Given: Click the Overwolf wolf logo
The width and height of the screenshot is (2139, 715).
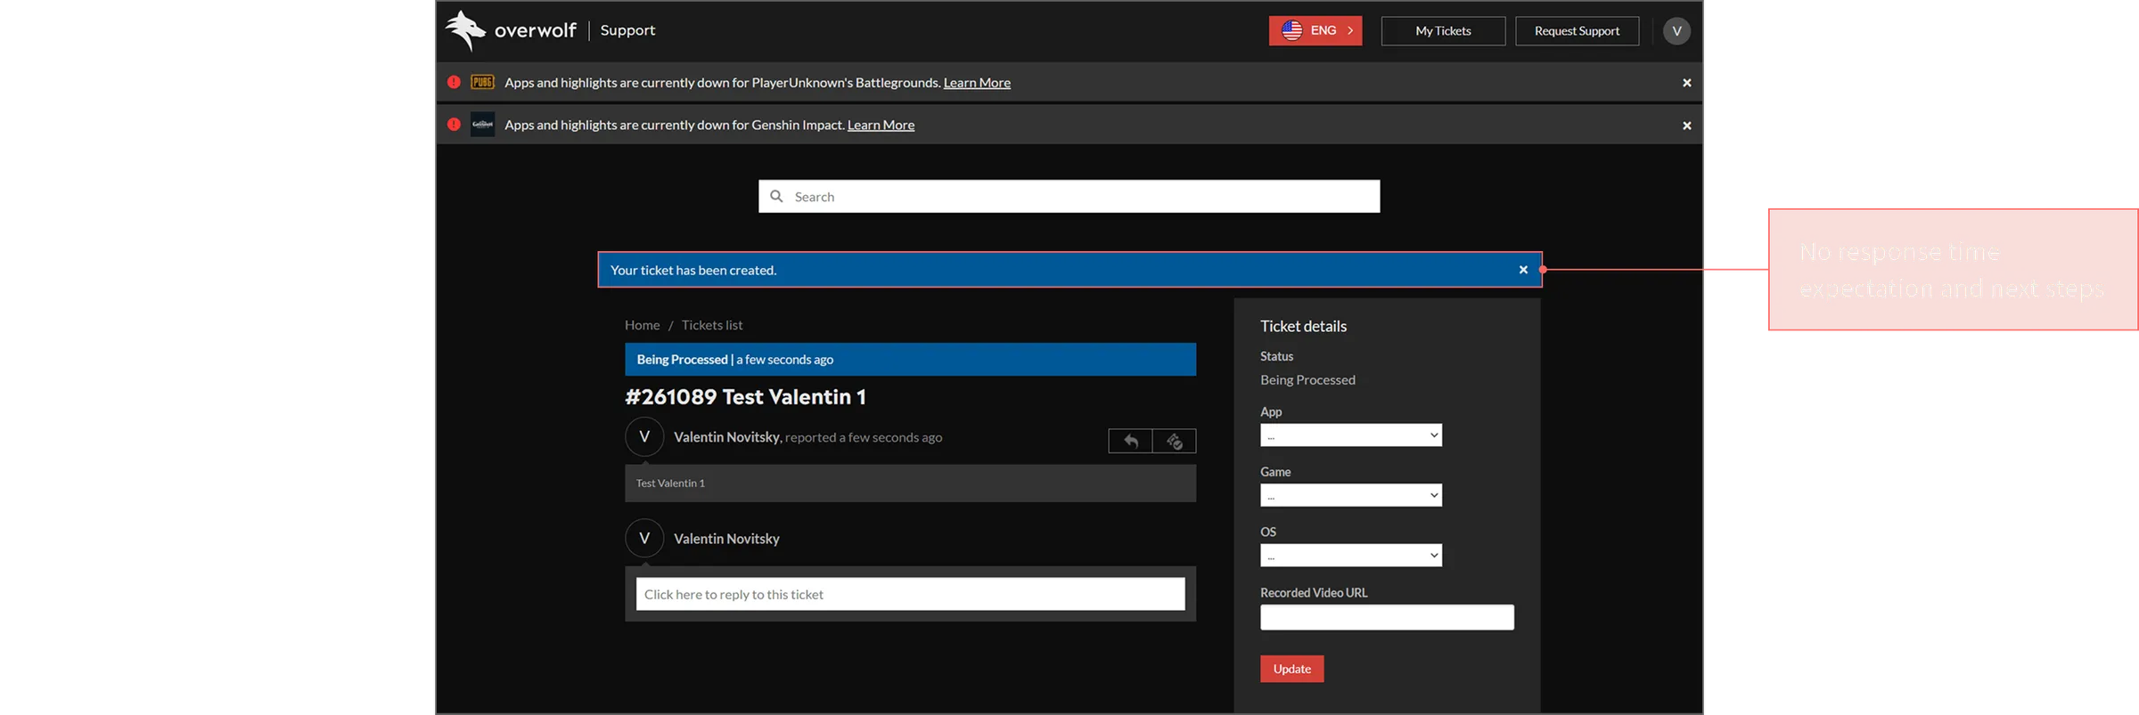Looking at the screenshot, I should click(465, 30).
